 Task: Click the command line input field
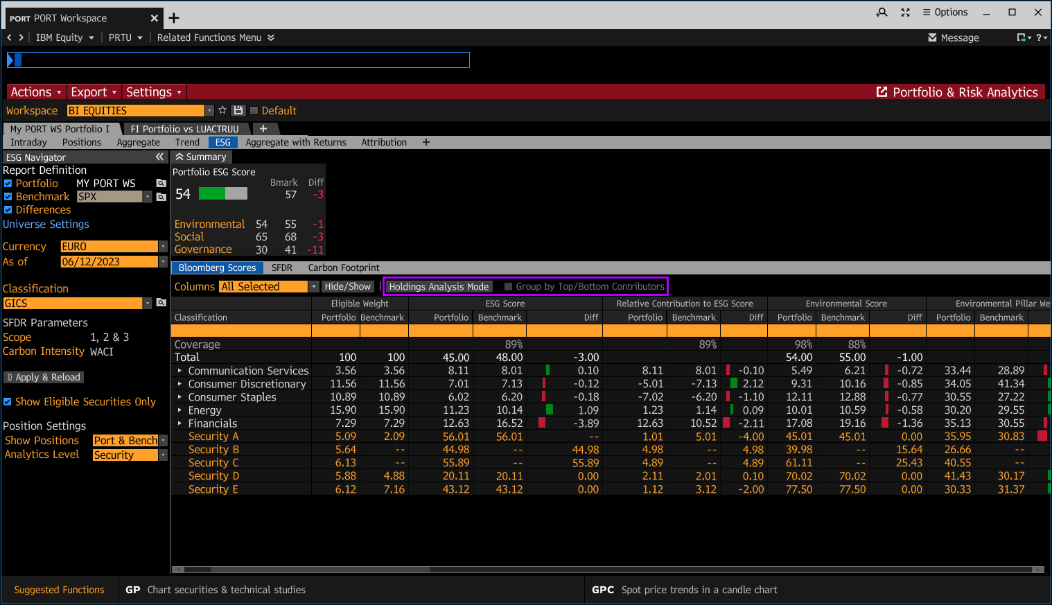point(238,60)
